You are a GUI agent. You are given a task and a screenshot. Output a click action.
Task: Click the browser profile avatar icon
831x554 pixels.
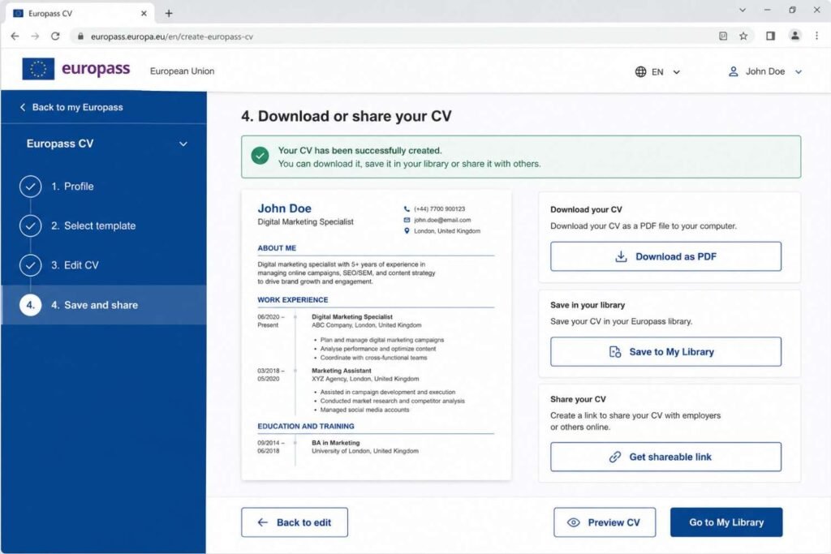(x=795, y=36)
